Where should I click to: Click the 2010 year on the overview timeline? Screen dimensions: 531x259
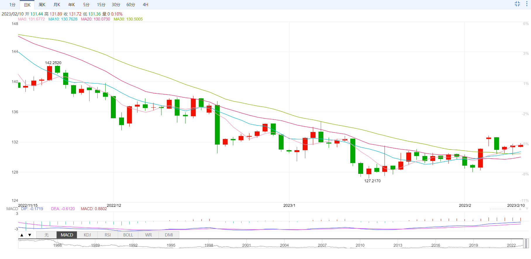[x=360, y=245]
